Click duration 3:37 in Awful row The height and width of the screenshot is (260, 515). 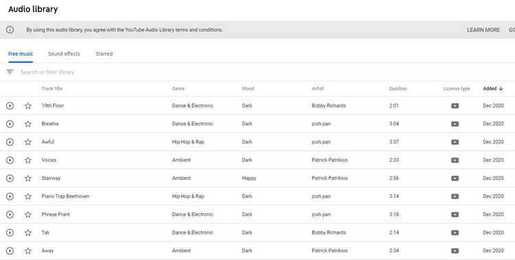(394, 142)
